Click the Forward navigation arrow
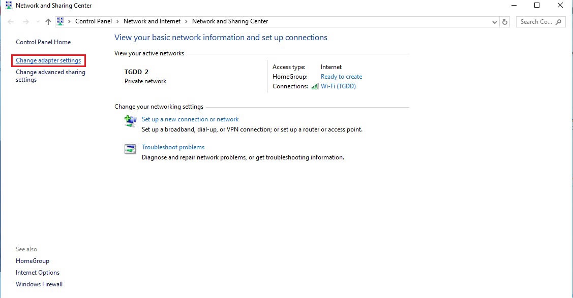This screenshot has height=298, width=573. pyautogui.click(x=25, y=22)
